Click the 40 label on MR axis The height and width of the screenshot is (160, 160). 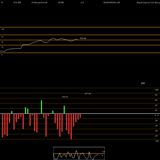click(156, 105)
